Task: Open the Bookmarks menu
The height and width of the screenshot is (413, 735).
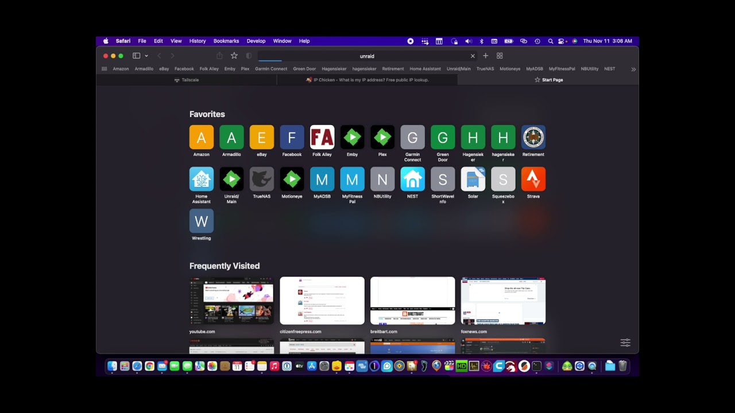Action: click(x=226, y=41)
